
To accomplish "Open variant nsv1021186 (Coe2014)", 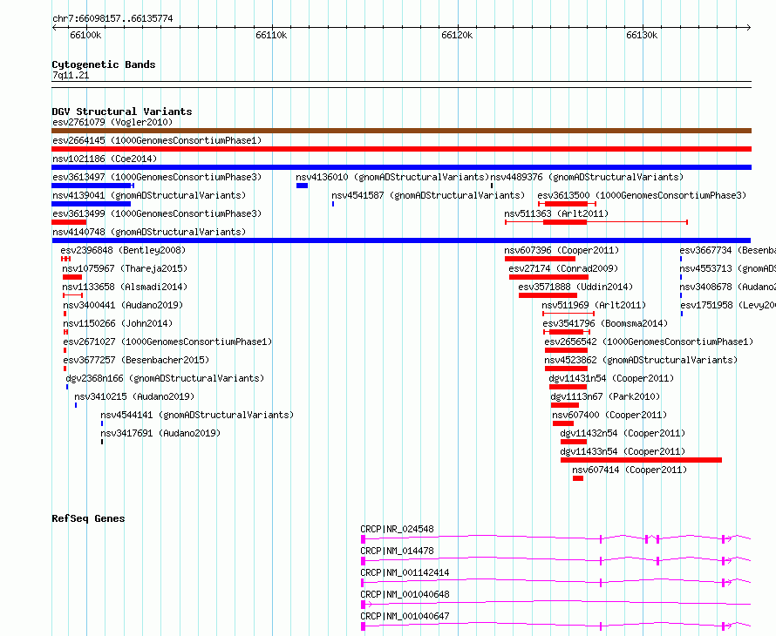I will (105, 159).
